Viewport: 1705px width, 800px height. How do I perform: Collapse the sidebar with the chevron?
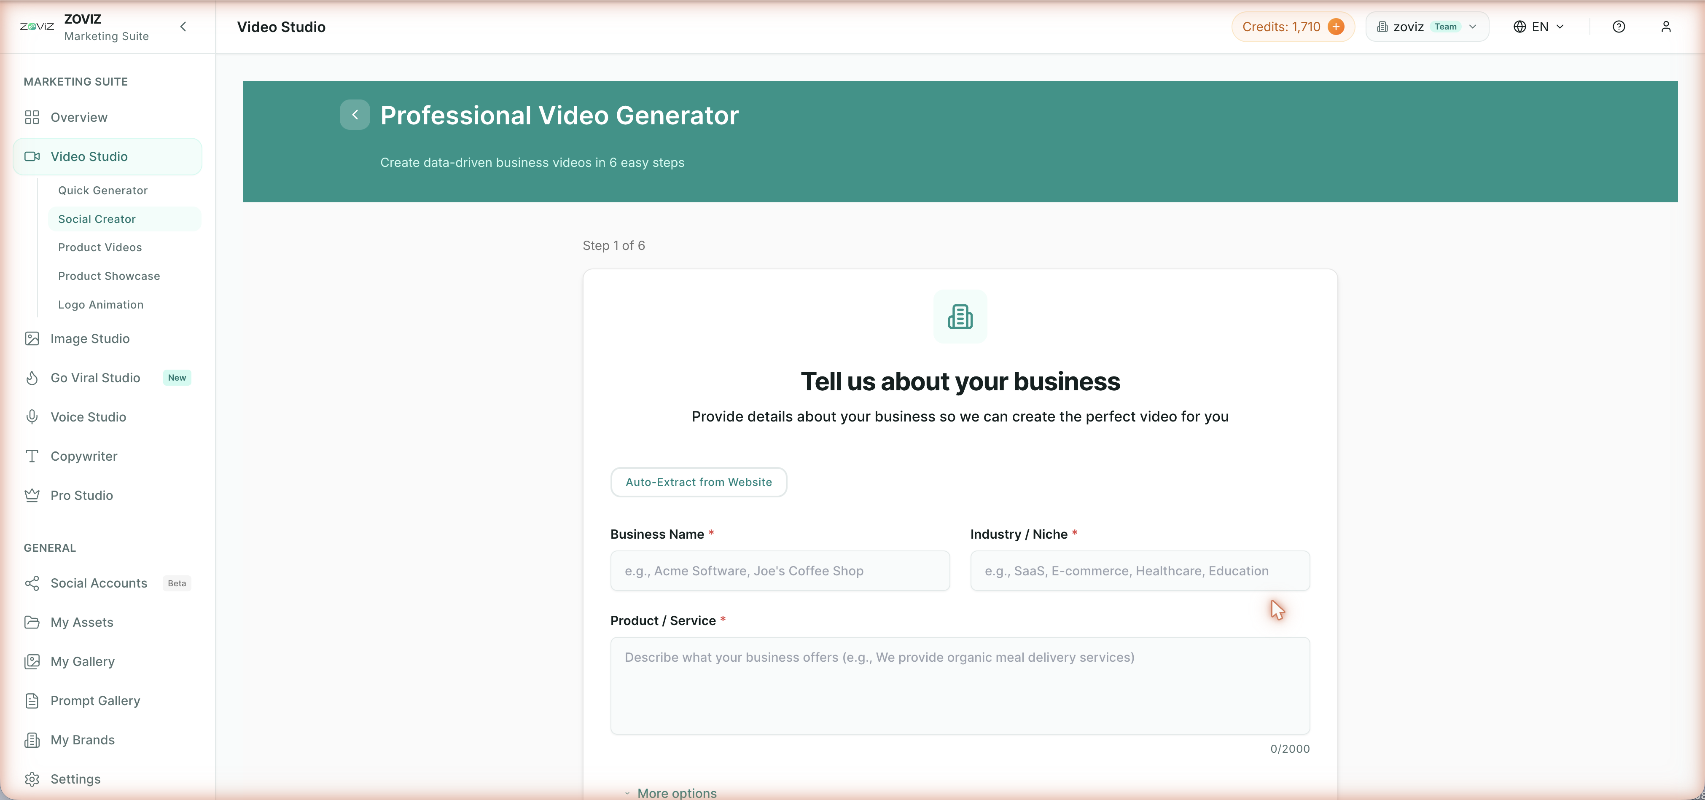point(183,27)
